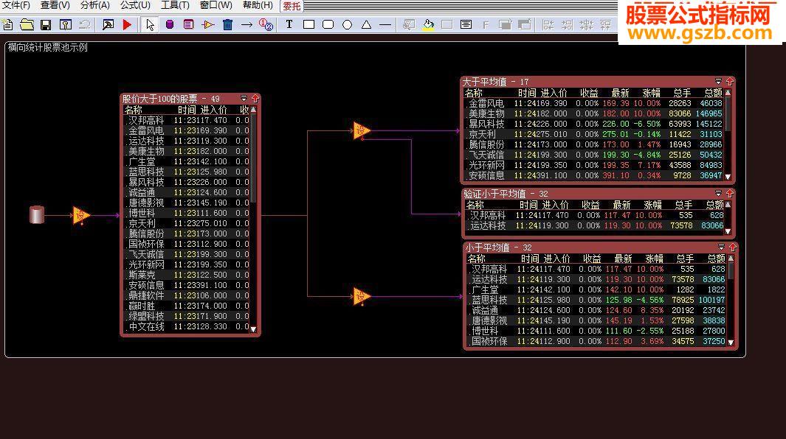
Task: Click red up arrow on 小于平均值 panel
Action: tap(733, 247)
